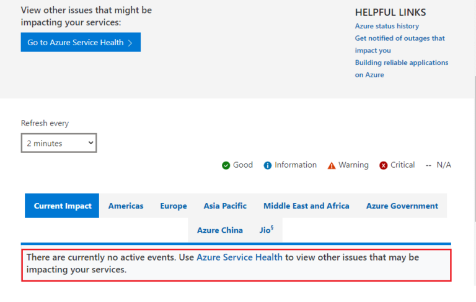
Task: Click the blue Information status icon
Action: (268, 165)
